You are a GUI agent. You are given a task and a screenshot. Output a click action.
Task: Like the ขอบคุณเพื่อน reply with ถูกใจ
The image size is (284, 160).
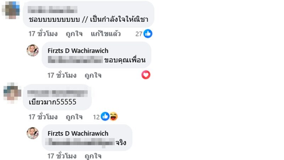93,75
